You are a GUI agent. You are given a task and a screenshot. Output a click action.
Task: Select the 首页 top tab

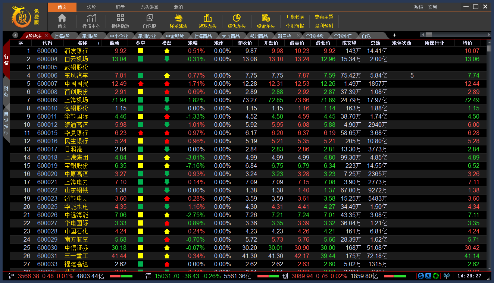pos(62,7)
